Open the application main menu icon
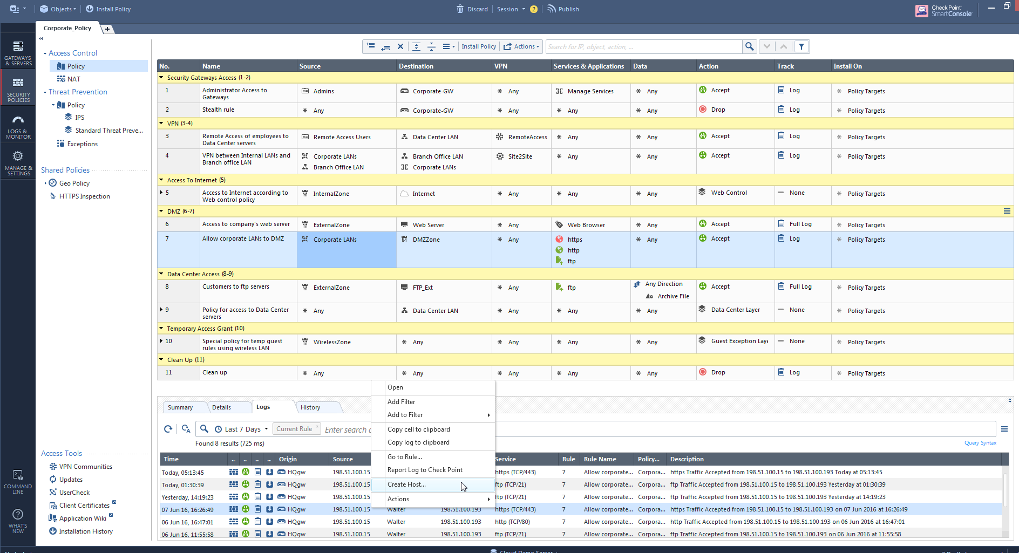This screenshot has width=1019, height=553. coord(17,9)
